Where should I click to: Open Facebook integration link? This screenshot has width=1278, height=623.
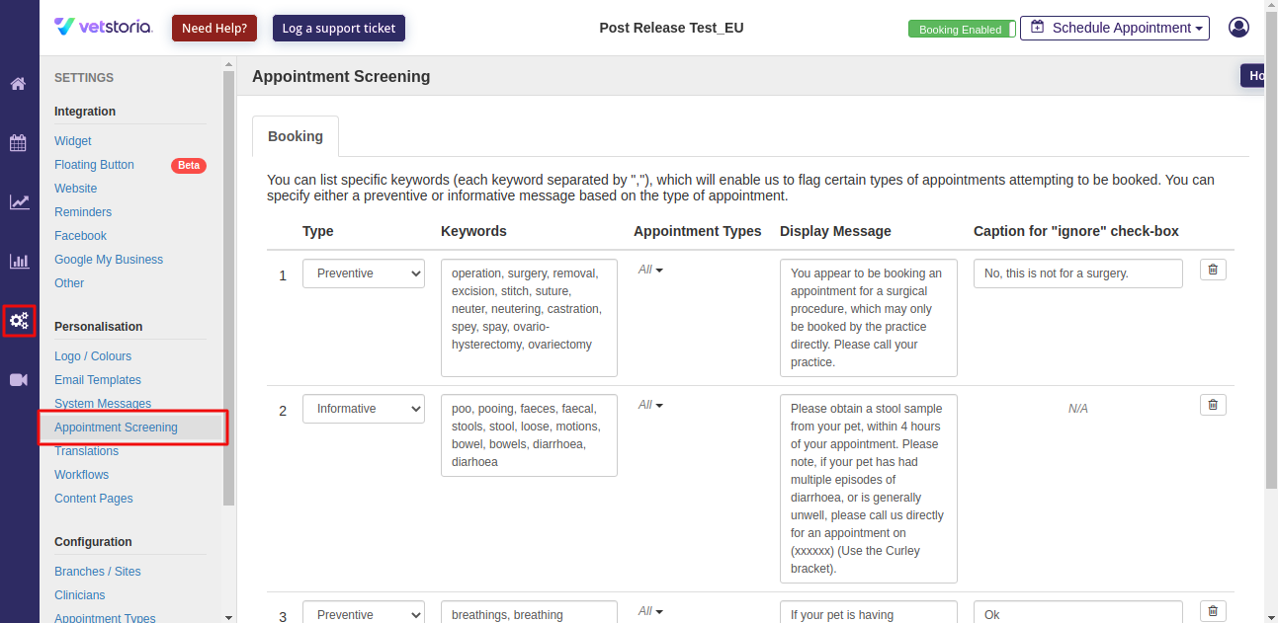[80, 236]
